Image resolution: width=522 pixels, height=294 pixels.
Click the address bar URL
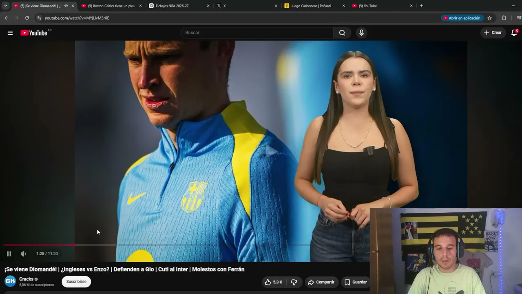(77, 18)
